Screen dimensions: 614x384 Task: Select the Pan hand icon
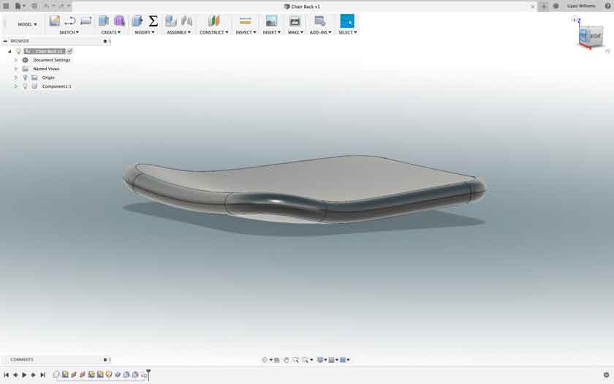click(287, 360)
